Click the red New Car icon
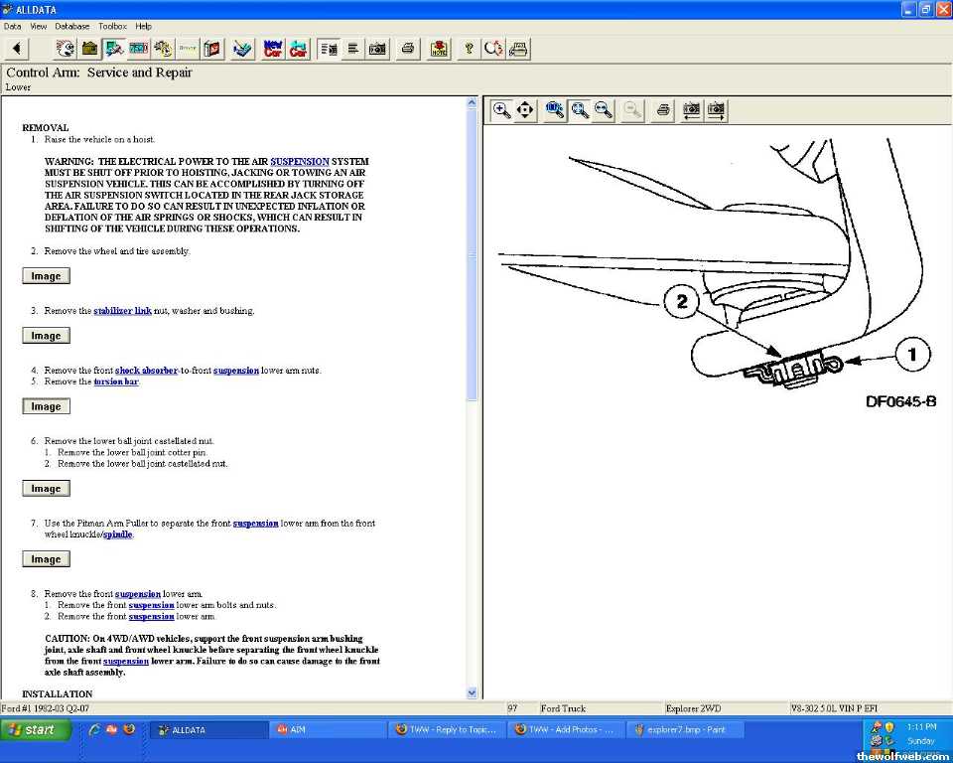 coord(273,49)
